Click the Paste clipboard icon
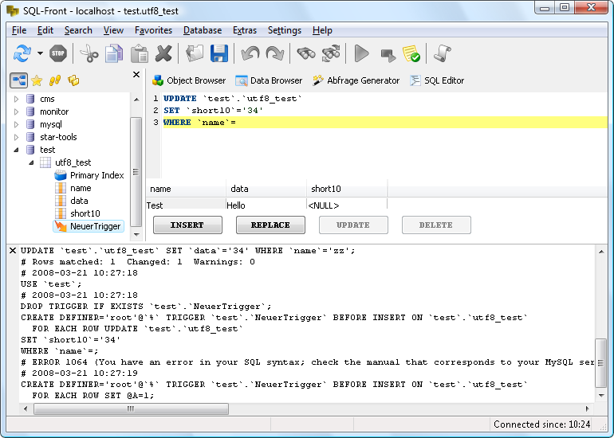 pyautogui.click(x=139, y=53)
